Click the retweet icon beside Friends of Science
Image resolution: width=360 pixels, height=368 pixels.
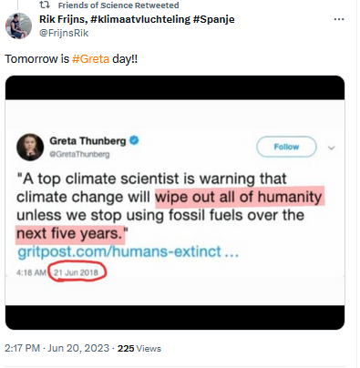[x=45, y=5]
